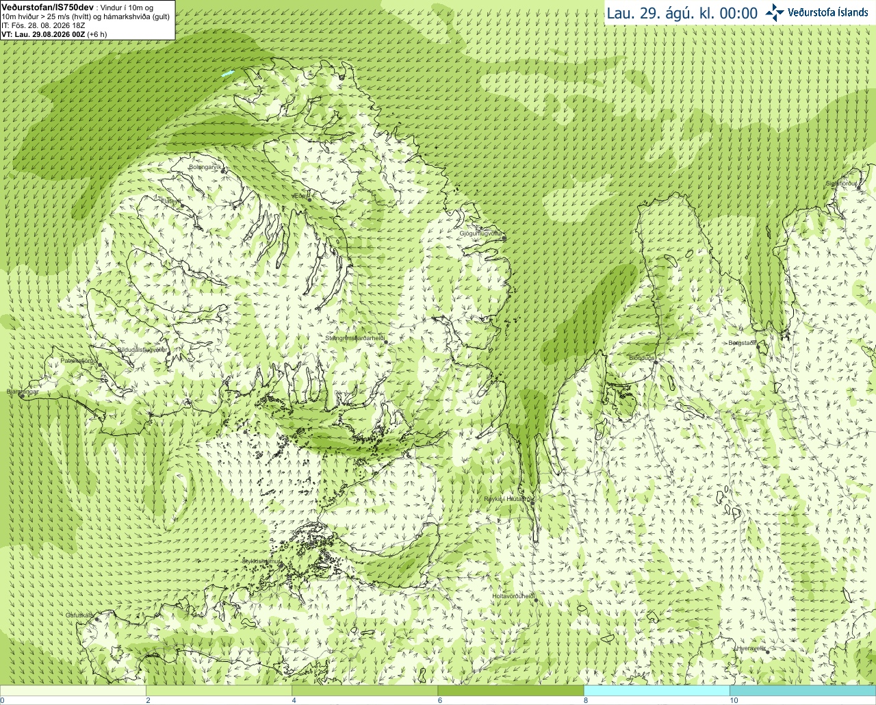Select the 8–10 m/s light cyan swatch
Screen dimensions: 876x705
pyautogui.click(x=656, y=691)
